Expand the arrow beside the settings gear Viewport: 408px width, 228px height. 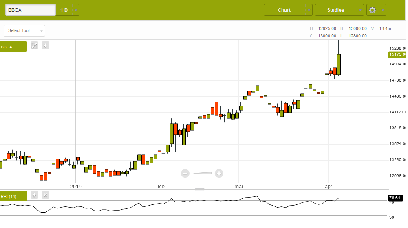tap(383, 10)
